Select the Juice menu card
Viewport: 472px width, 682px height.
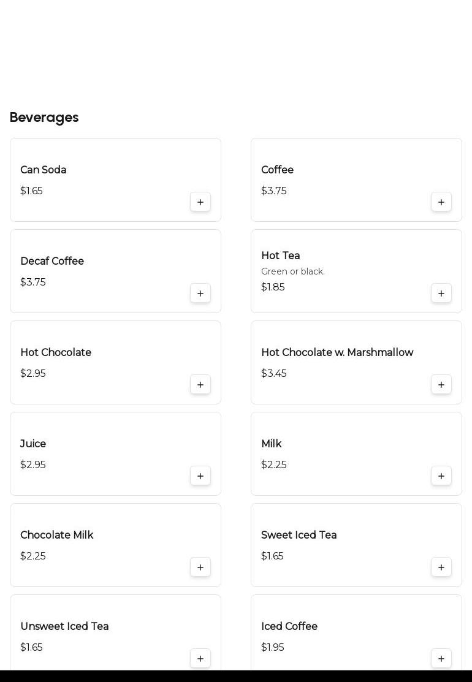click(115, 453)
